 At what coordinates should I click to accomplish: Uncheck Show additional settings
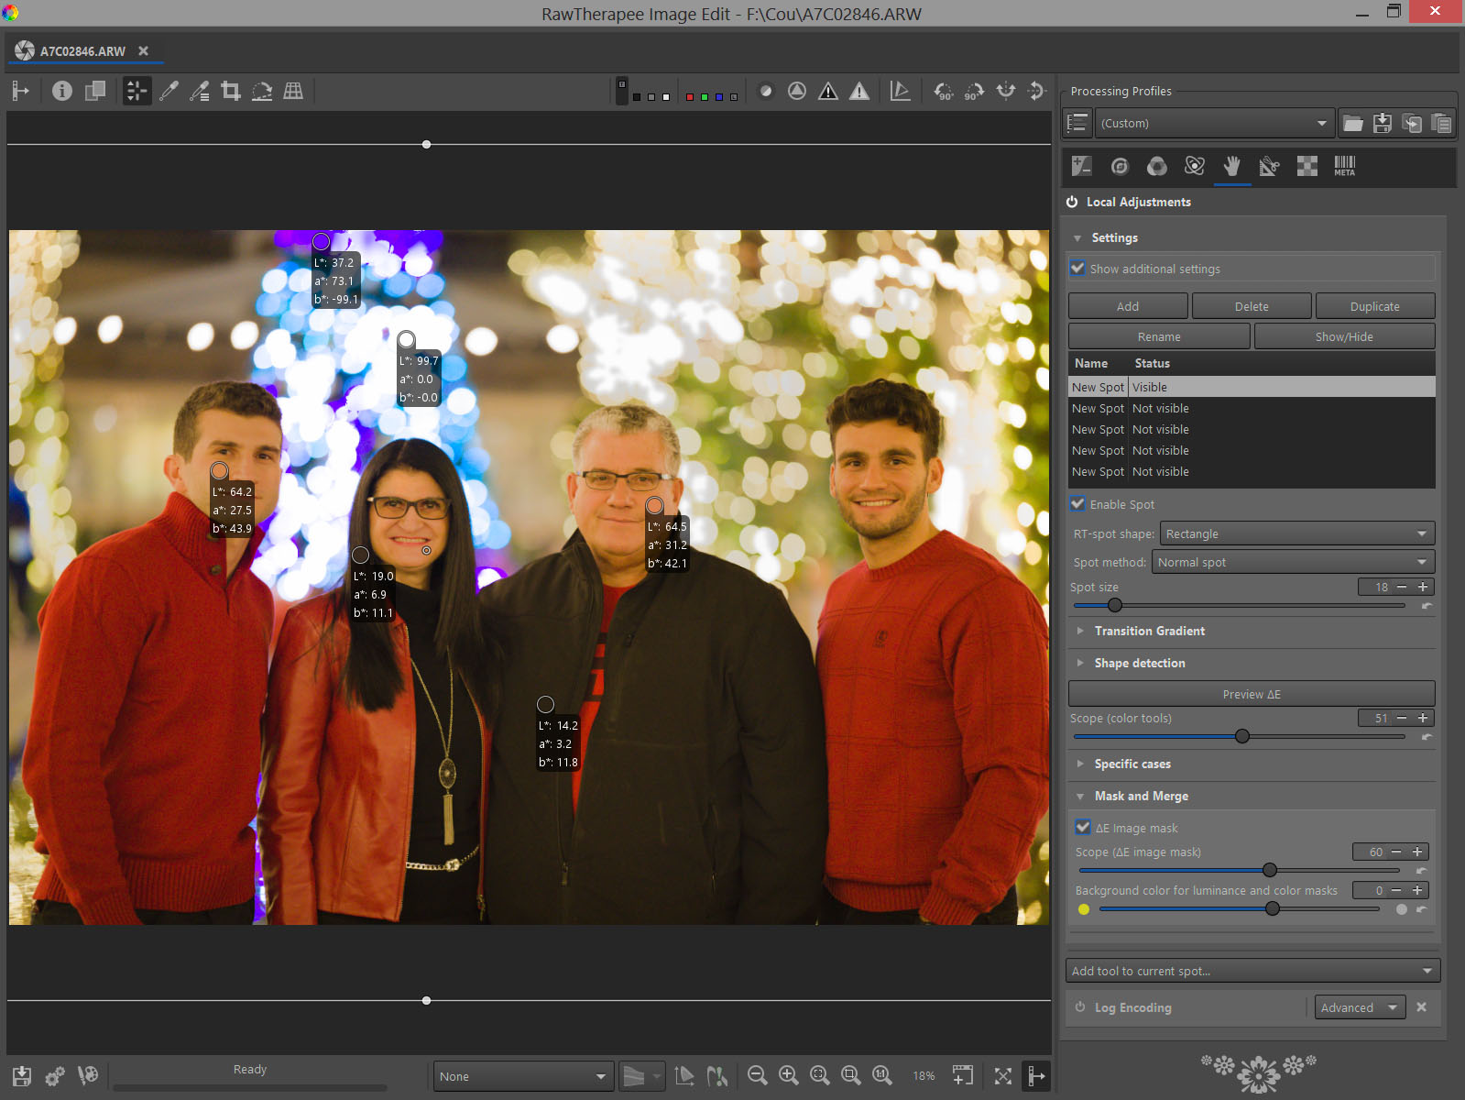coord(1078,269)
